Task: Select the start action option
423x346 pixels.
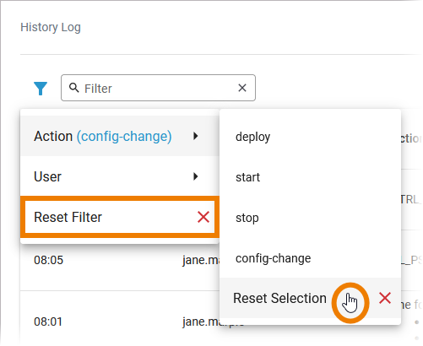Action: [x=310, y=177]
